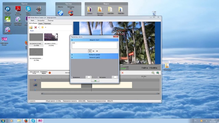
Task: Select the video track filmstrip icon
Action: pyautogui.click(x=35, y=85)
